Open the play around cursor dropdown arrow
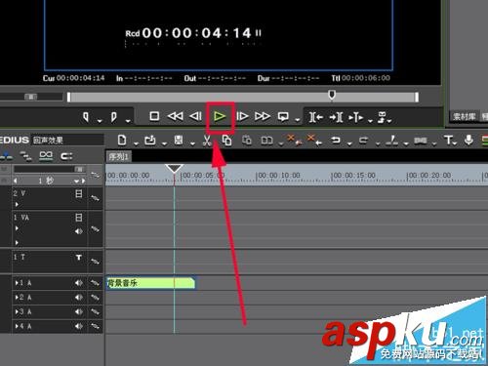The width and height of the screenshot is (488, 366). point(370,121)
